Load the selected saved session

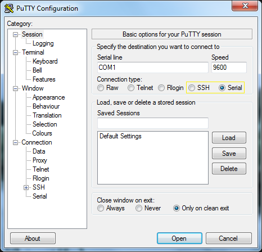229,138
